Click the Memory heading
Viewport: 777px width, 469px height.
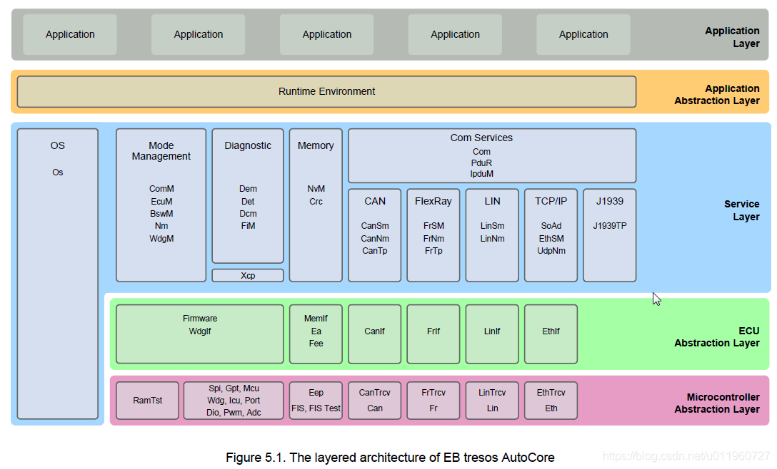pos(316,146)
